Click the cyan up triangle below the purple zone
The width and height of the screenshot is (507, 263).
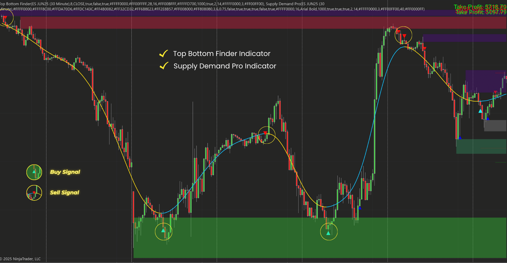(480, 111)
